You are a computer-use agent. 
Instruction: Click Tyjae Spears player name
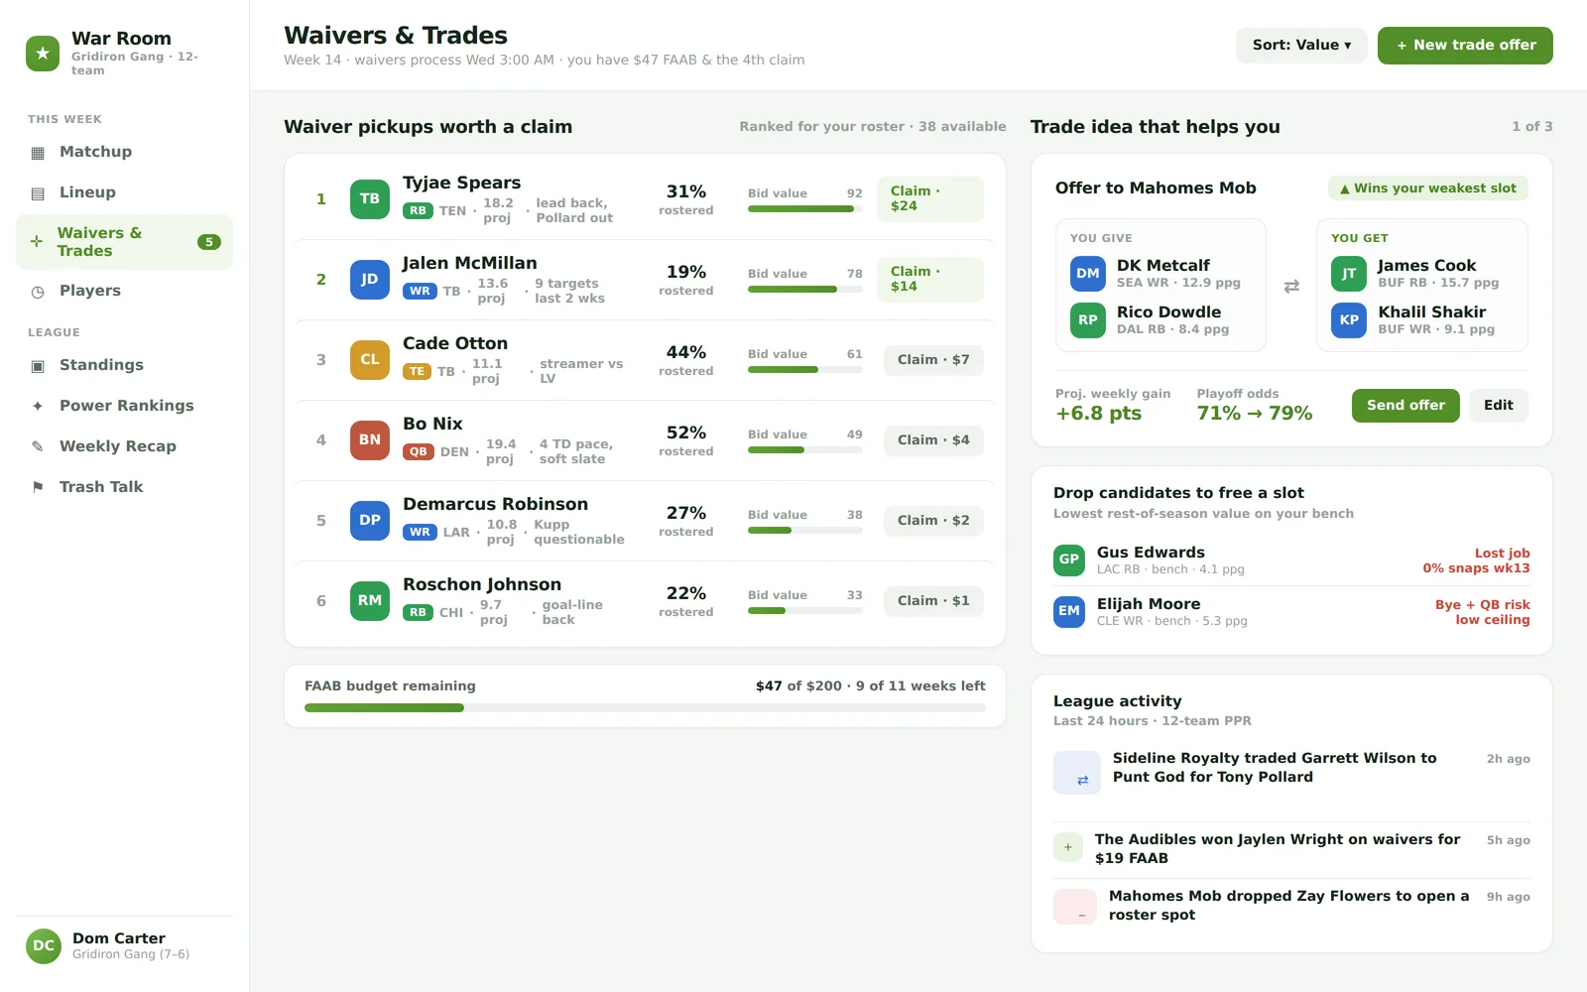pyautogui.click(x=461, y=183)
